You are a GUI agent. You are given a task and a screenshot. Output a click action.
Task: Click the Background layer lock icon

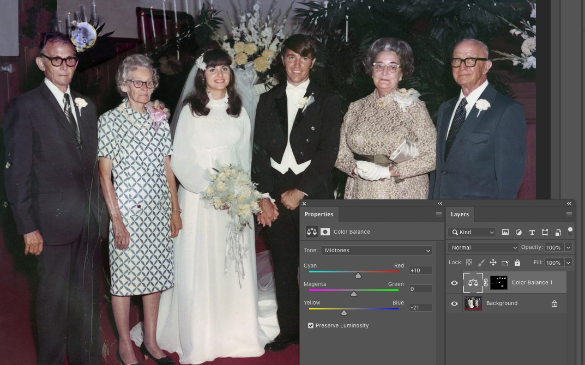pyautogui.click(x=554, y=303)
